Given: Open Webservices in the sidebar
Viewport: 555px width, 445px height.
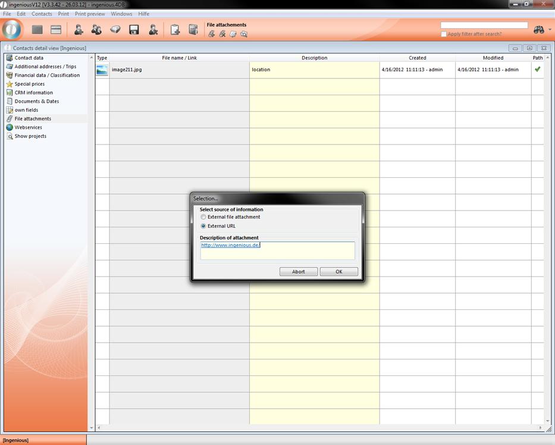Looking at the screenshot, I should tap(28, 127).
